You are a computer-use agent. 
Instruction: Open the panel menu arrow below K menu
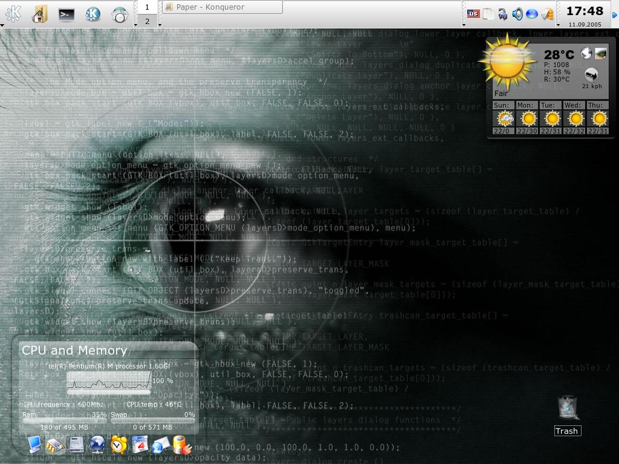[x=2, y=25]
